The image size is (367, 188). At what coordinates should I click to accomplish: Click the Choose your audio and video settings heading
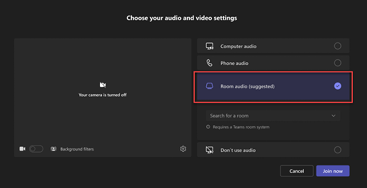182,18
